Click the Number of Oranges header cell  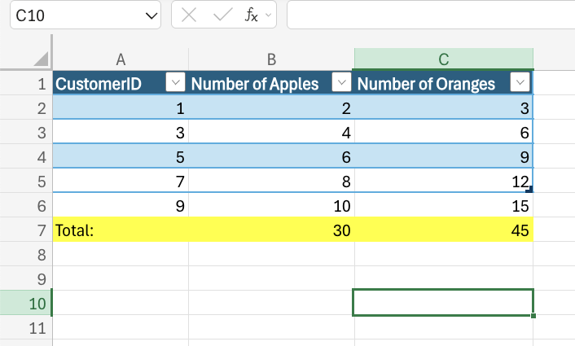click(444, 83)
